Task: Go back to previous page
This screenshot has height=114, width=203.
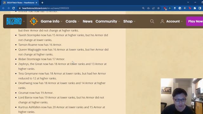Action: [3, 8]
